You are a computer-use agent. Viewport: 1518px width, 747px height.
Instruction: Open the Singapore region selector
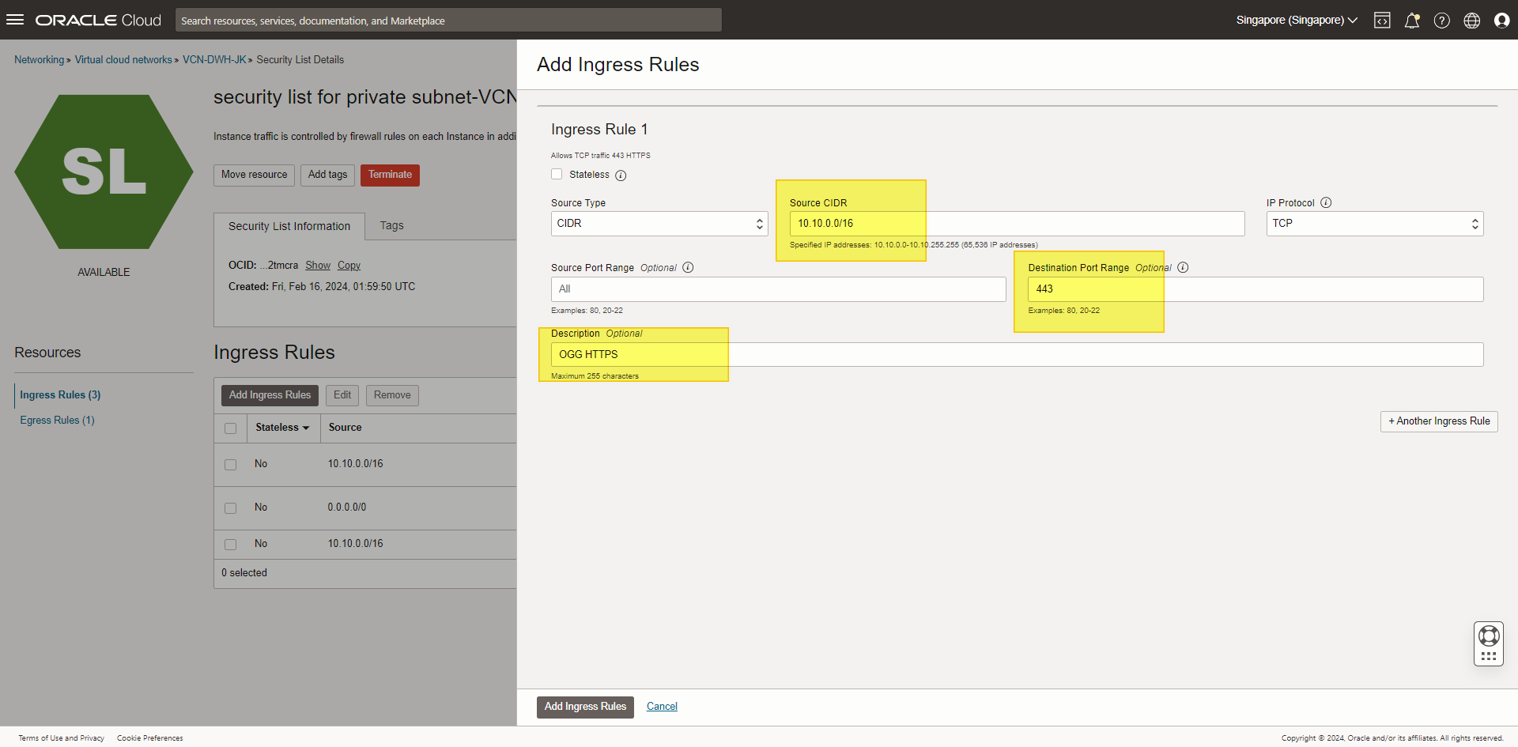(1297, 21)
